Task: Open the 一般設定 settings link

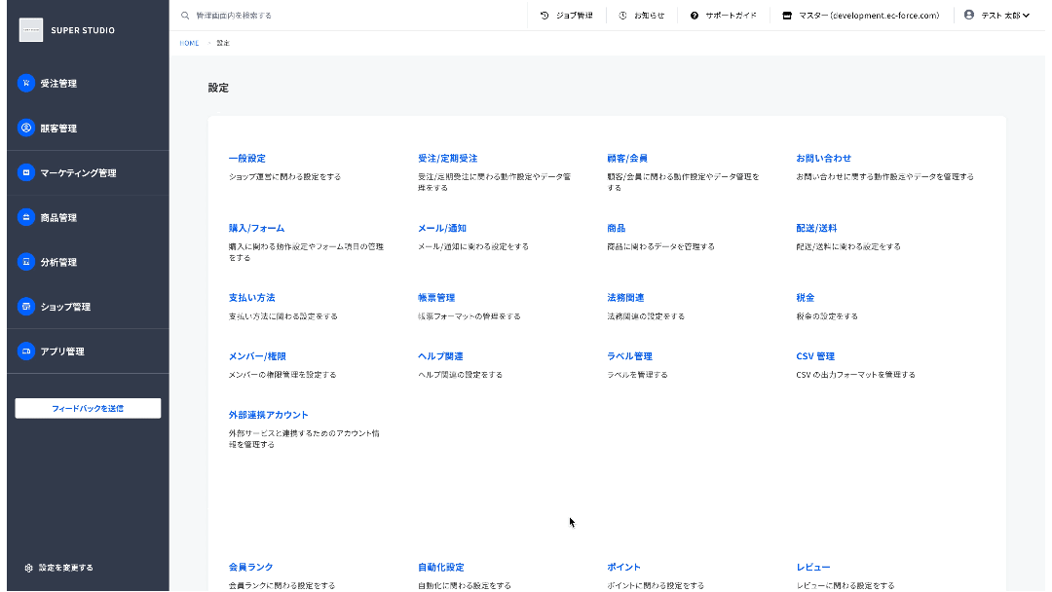Action: pyautogui.click(x=246, y=159)
